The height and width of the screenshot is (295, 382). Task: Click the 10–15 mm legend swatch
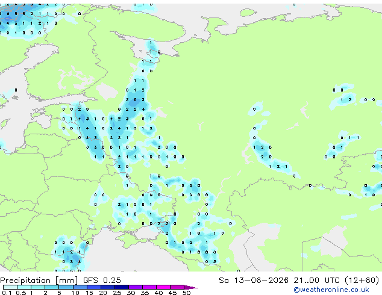tap(80, 287)
